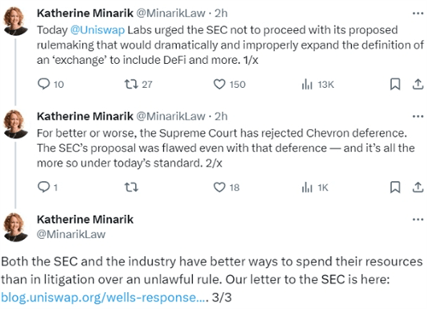Open @MinarikLaw handle in first tweet
Screen dimensions: 427x309
click(171, 13)
